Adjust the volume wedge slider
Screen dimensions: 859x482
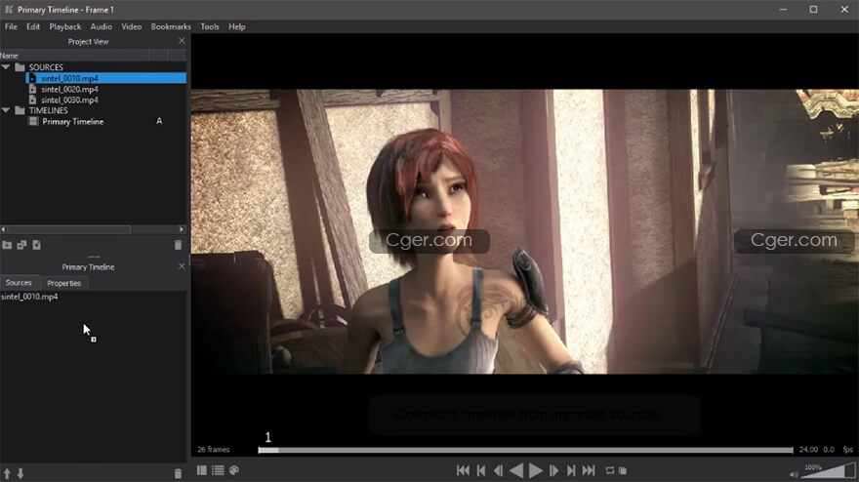pyautogui.click(x=829, y=471)
